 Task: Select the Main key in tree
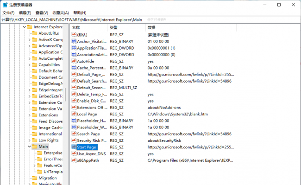(x=44, y=147)
